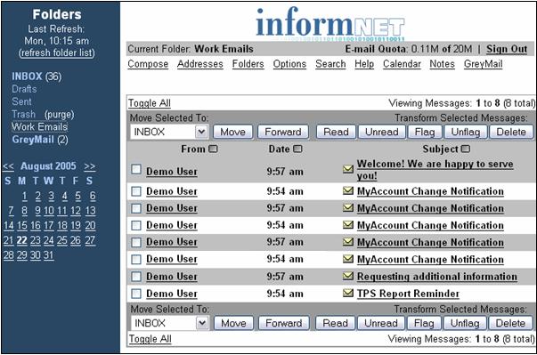The width and height of the screenshot is (537, 355).
Task: Open the Drafts folder
Action: click(x=24, y=89)
